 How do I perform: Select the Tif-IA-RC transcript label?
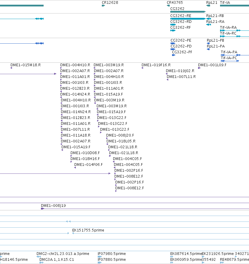[x=228, y=33]
